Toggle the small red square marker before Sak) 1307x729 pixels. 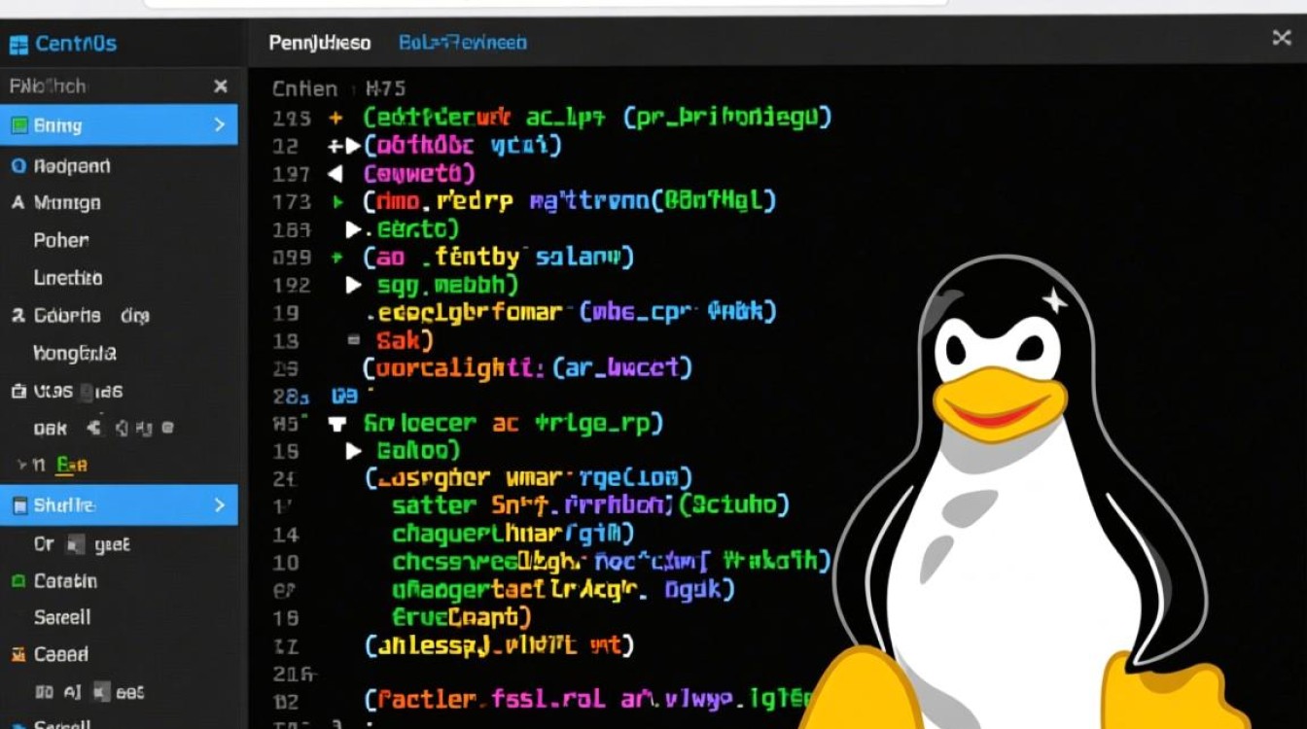pos(354,340)
